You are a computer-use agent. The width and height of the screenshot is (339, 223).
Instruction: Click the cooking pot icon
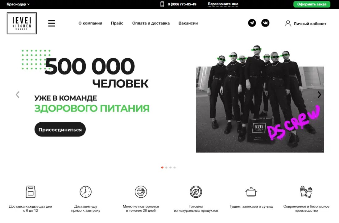click(x=251, y=192)
